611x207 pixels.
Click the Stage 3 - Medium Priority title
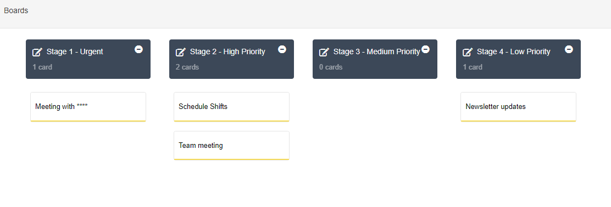pyautogui.click(x=377, y=51)
